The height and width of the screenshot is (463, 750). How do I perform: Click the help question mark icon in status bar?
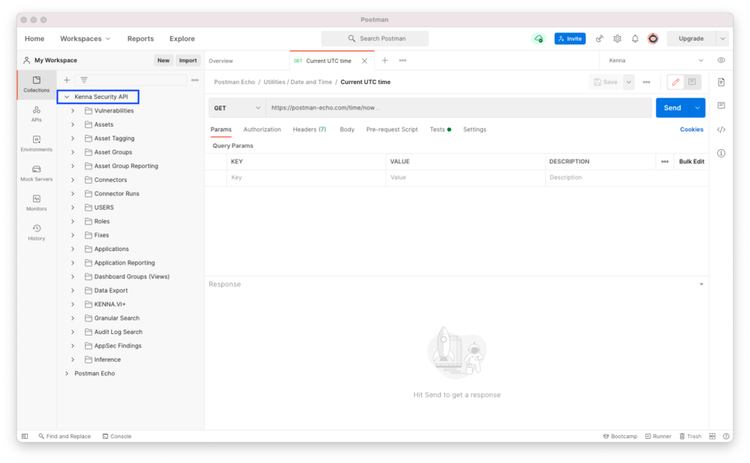(x=726, y=436)
